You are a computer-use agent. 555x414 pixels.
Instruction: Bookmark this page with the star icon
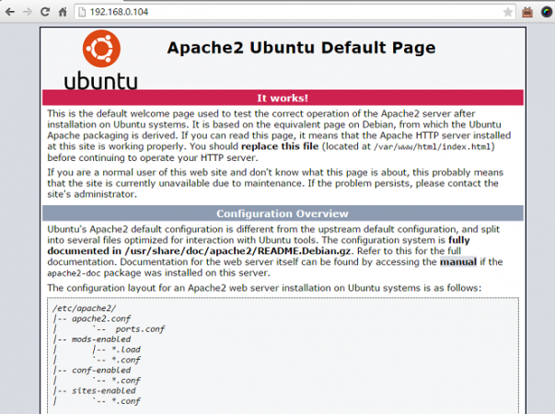(507, 12)
